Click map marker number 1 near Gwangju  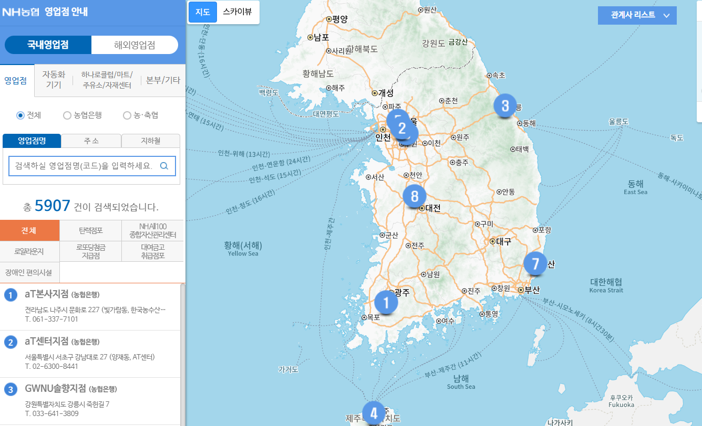386,302
